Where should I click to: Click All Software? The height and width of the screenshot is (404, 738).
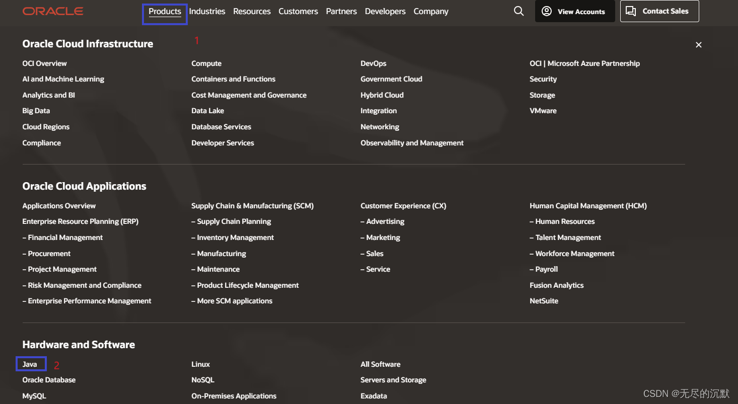click(381, 364)
